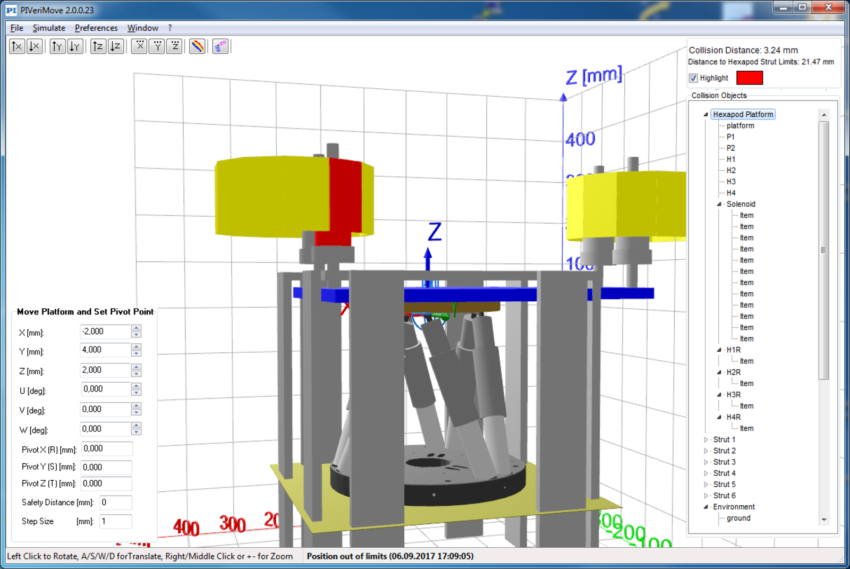This screenshot has width=850, height=569.
Task: Click the dotted X view toolbar icon
Action: (x=139, y=47)
